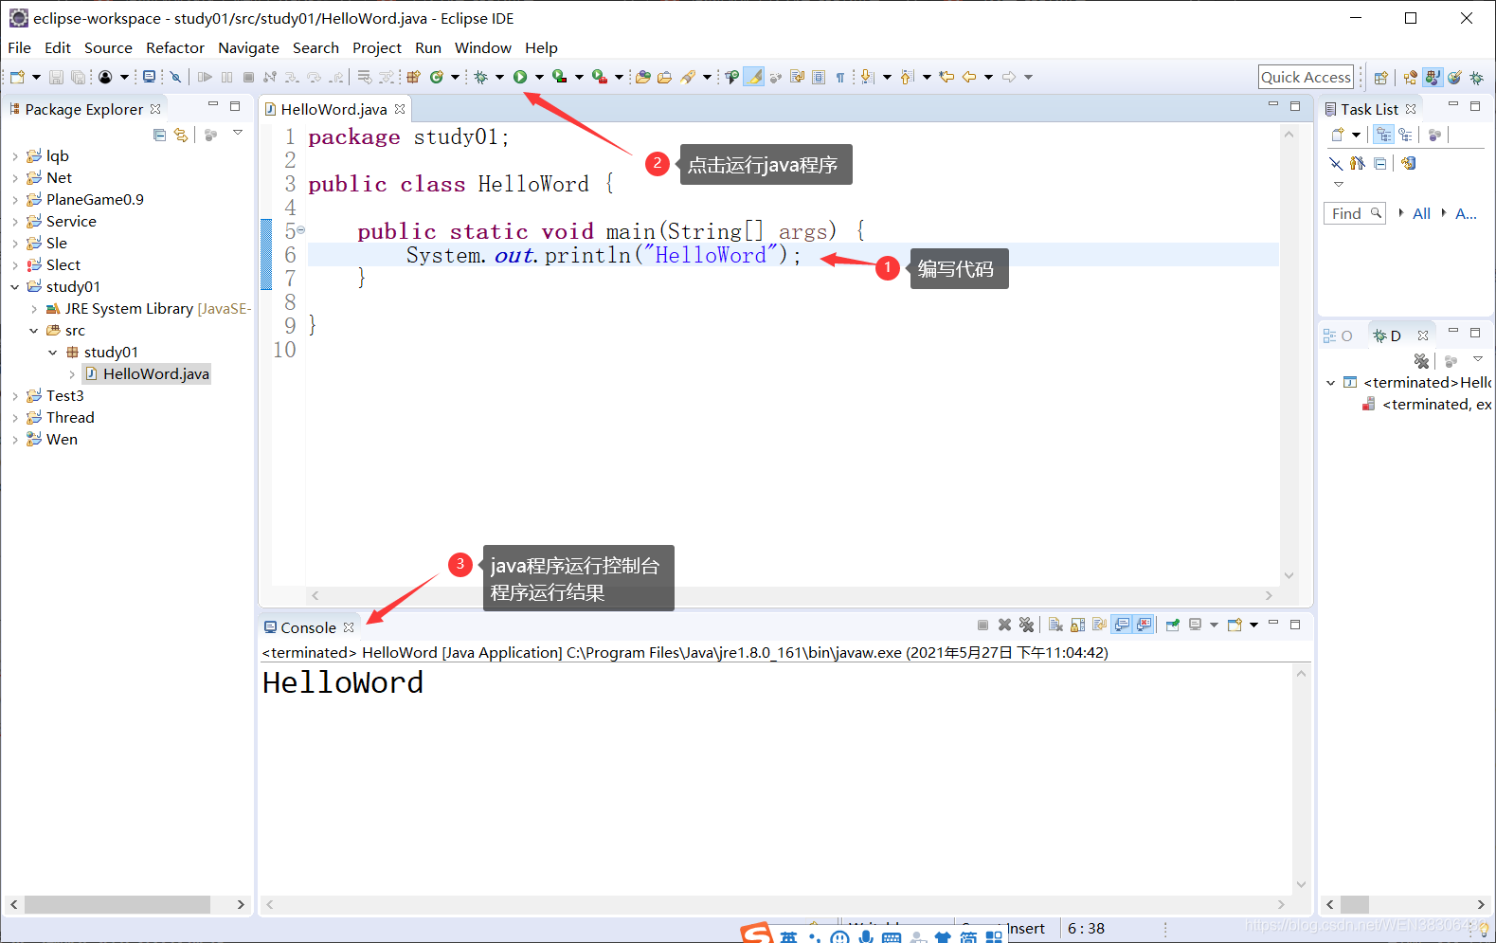Image resolution: width=1496 pixels, height=943 pixels.
Task: Click the Save icon in the main toolbar
Action: (56, 77)
